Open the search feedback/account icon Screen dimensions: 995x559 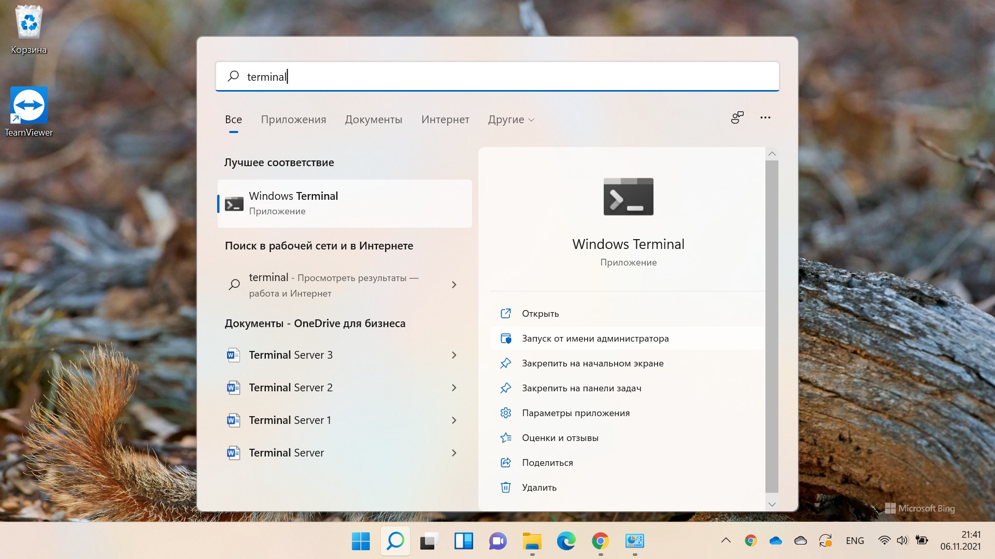click(737, 117)
